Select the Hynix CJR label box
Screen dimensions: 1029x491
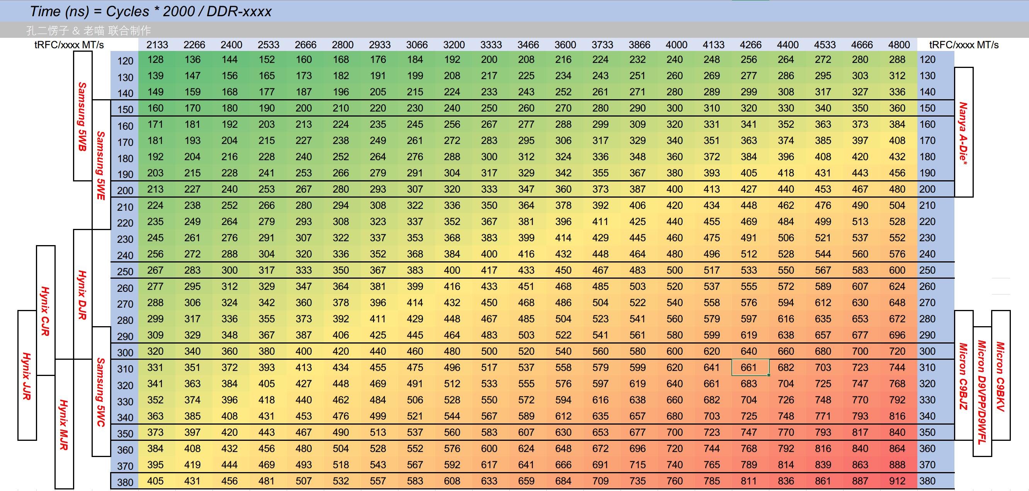[x=46, y=311]
